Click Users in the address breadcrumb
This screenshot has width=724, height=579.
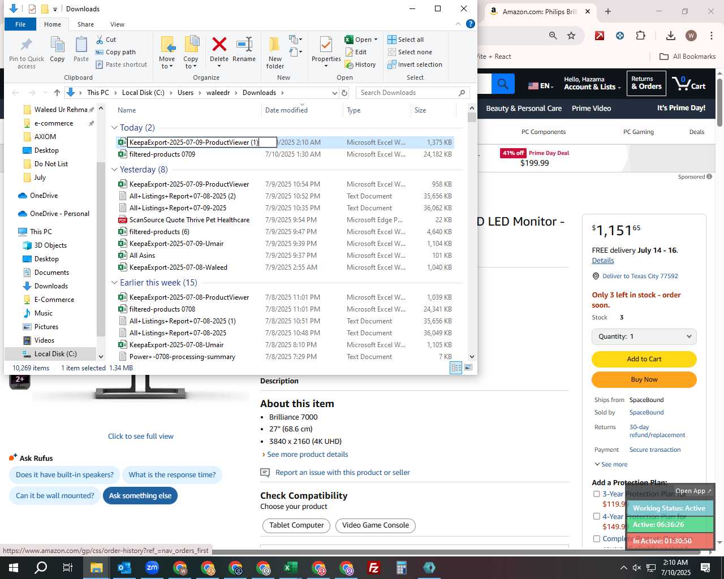(186, 93)
